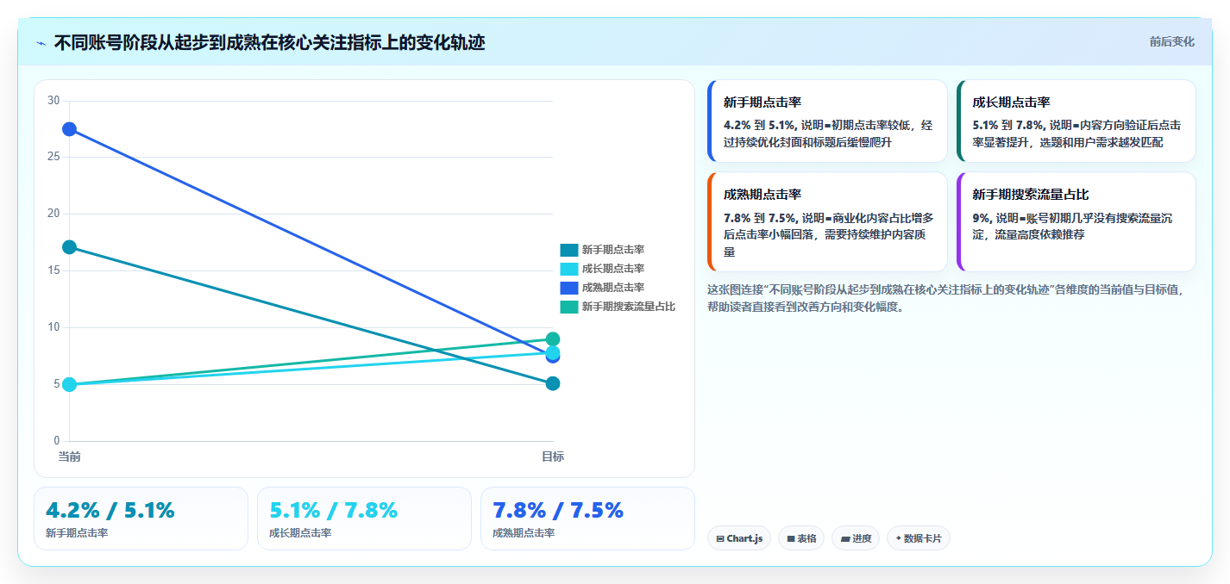
Task: Open the 成长期点击率 description card
Action: pos(1076,121)
